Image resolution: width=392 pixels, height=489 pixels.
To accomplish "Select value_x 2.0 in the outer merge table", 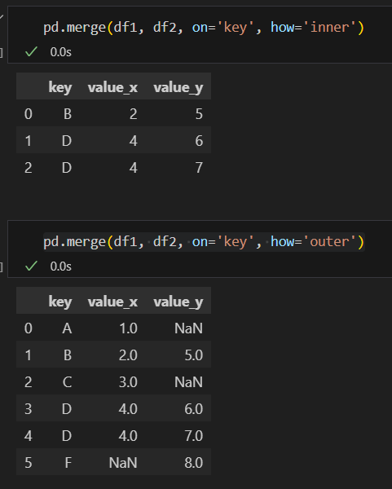I will coord(128,355).
